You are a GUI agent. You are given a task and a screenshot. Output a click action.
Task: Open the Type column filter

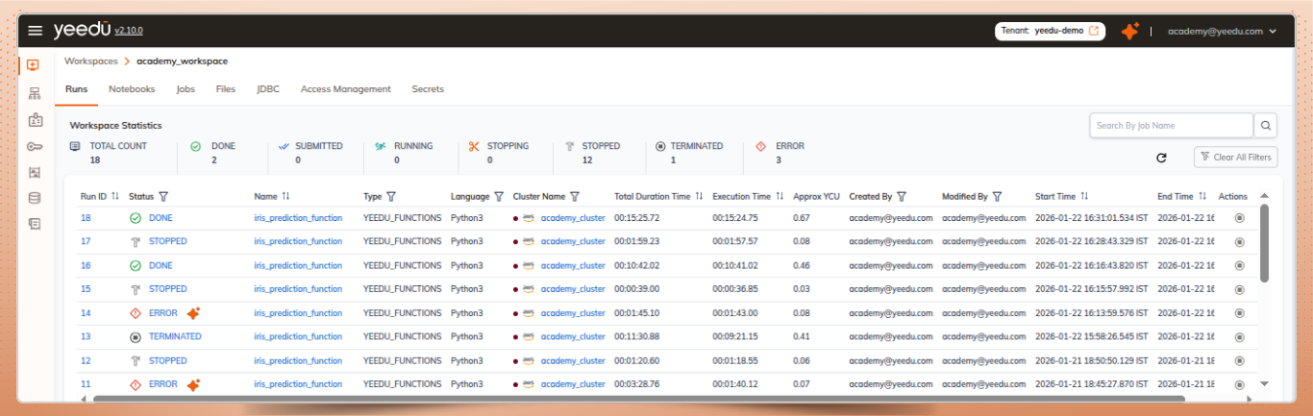(x=391, y=196)
